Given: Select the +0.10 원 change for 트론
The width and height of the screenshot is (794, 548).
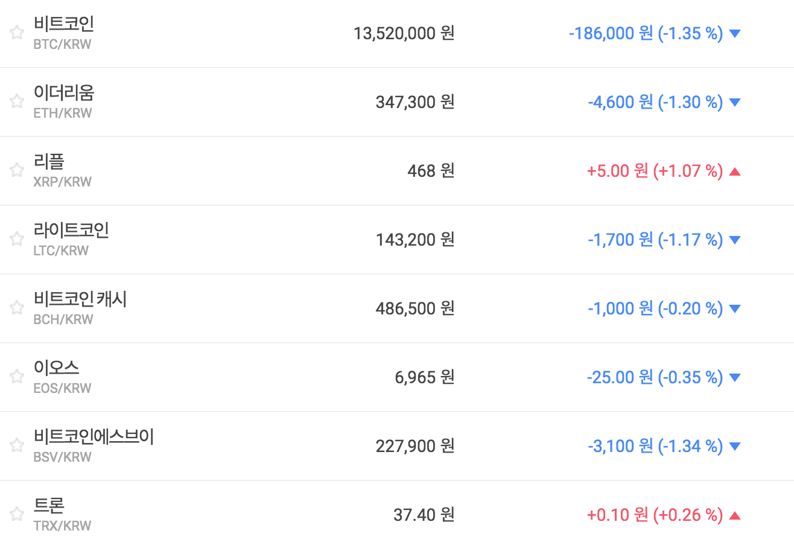Looking at the screenshot, I should 617,515.
